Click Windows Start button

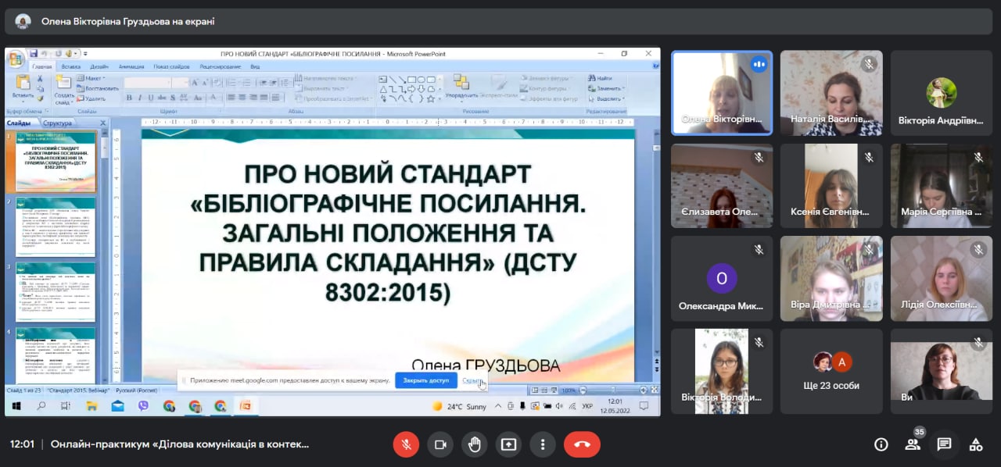click(x=16, y=406)
